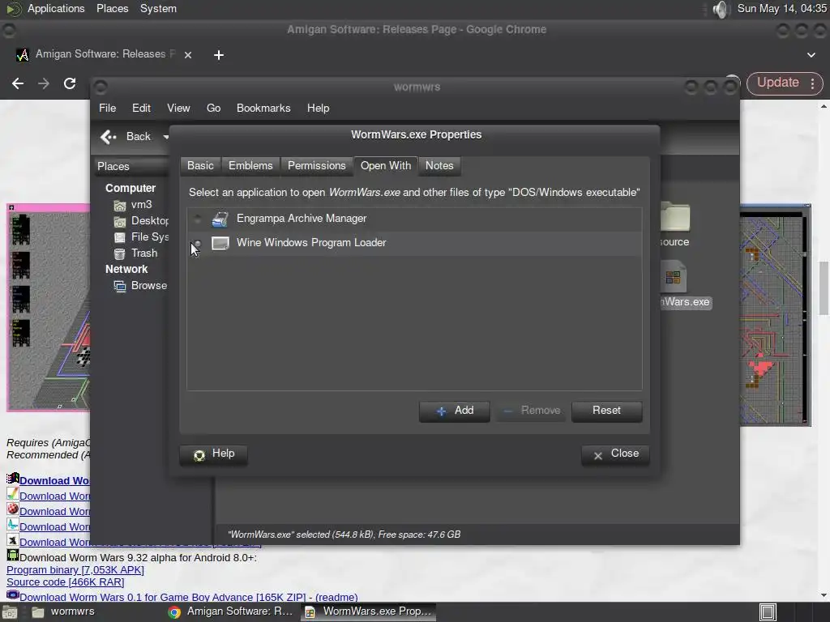
Task: Open the Chrome three-dot menu
Action: (x=812, y=83)
